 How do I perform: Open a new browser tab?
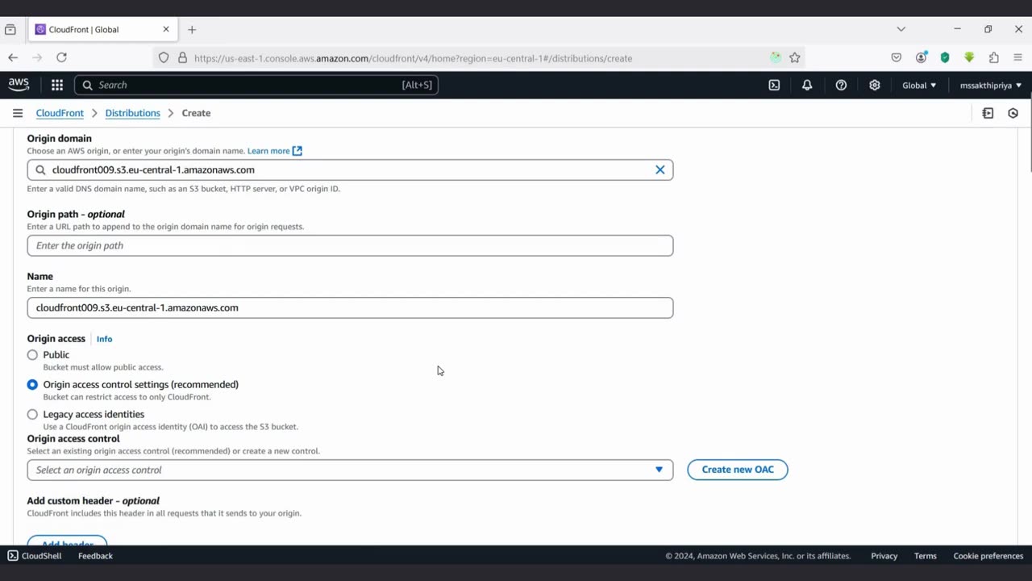[x=192, y=29]
